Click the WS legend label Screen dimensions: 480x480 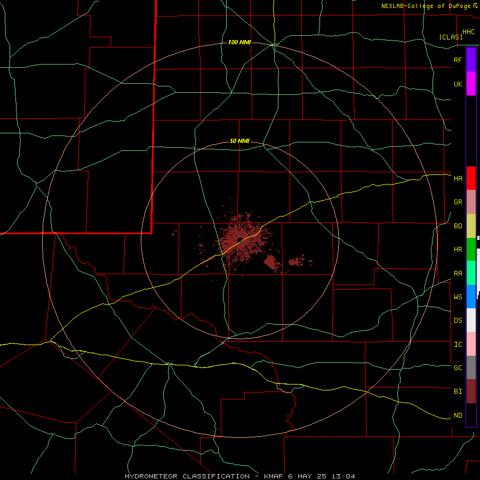coord(458,297)
